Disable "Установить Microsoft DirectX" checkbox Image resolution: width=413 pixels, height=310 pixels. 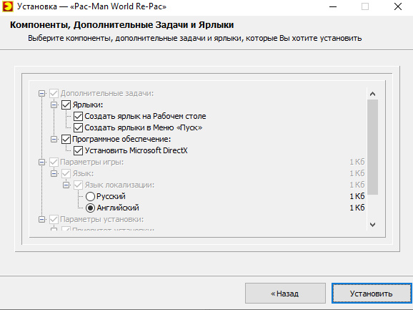[78, 150]
